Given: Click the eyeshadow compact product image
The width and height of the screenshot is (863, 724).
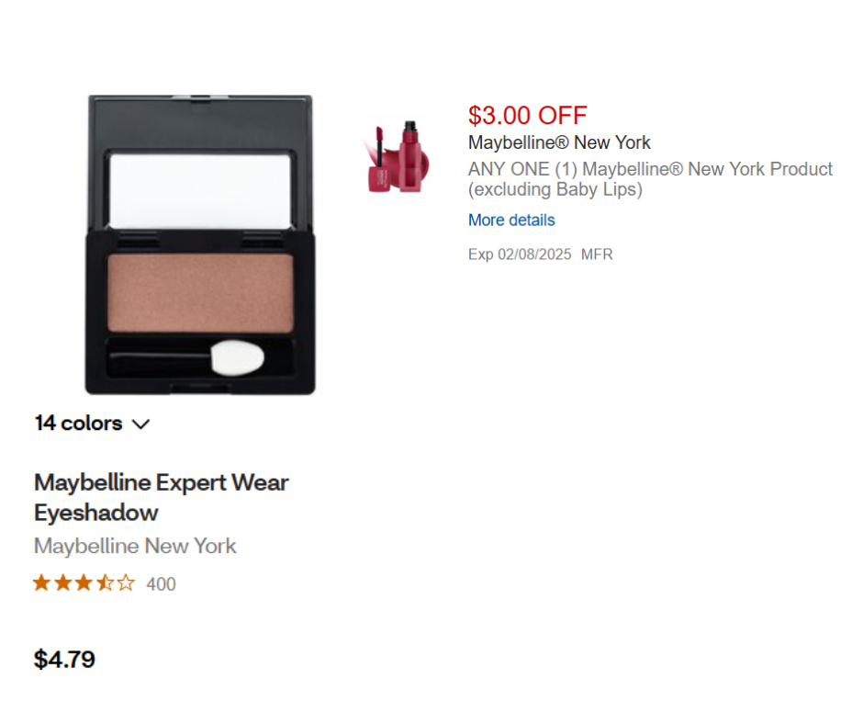Looking at the screenshot, I should pyautogui.click(x=200, y=244).
